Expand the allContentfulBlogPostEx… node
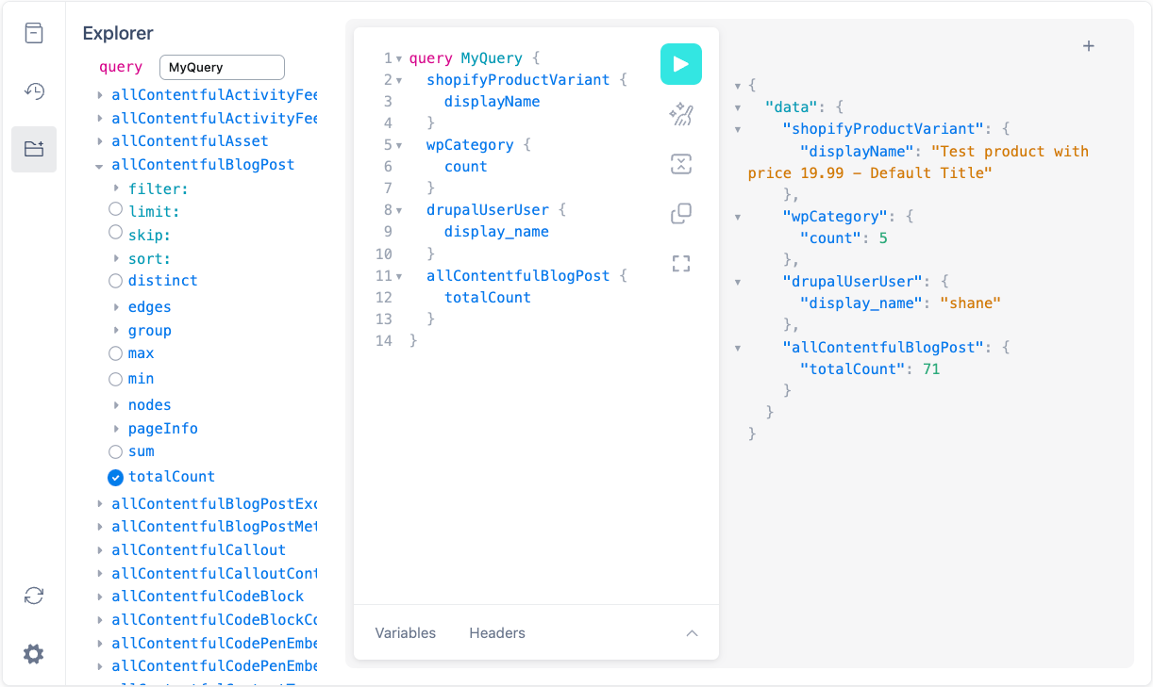Viewport: 1153px width, 687px height. coord(99,504)
